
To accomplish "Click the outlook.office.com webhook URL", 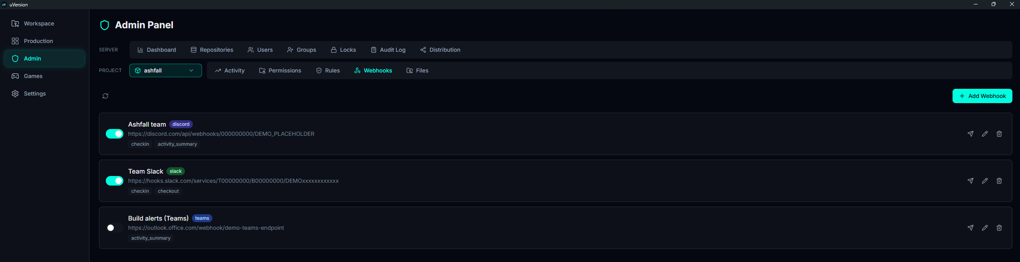I will (x=206, y=228).
